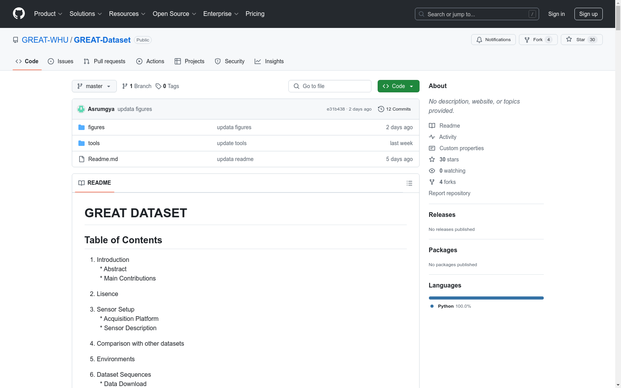621x388 pixels.
Task: Click the Report repository link
Action: [x=449, y=193]
